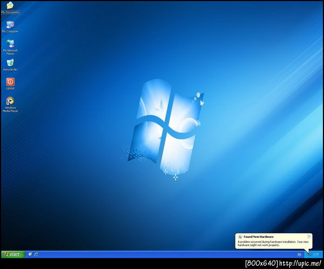Click the taskbar clock showing 2:37
This screenshot has width=324, height=269.
click(316, 254)
